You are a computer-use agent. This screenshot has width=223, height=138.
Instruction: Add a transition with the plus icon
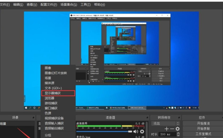tap(167, 129)
